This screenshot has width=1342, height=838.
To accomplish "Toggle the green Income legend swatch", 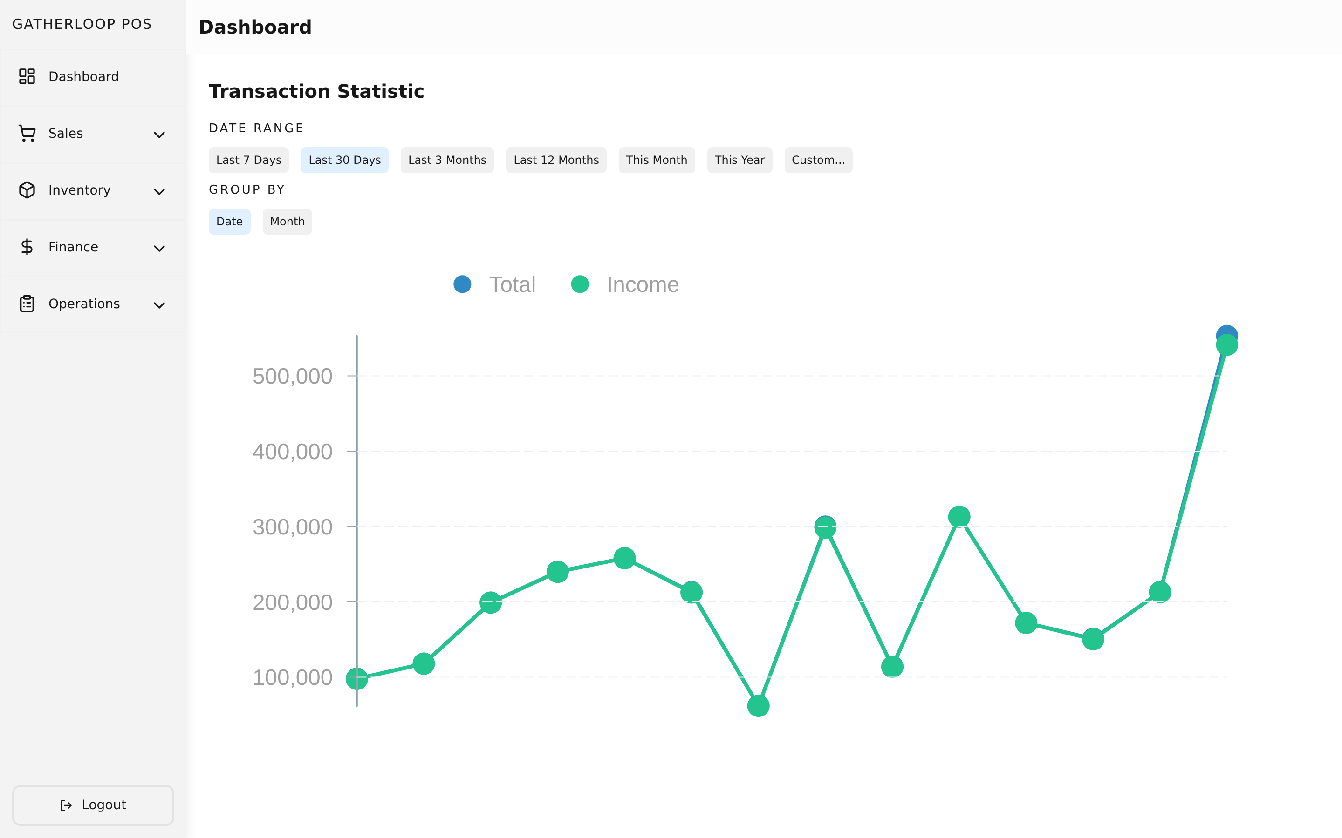I will [x=580, y=284].
